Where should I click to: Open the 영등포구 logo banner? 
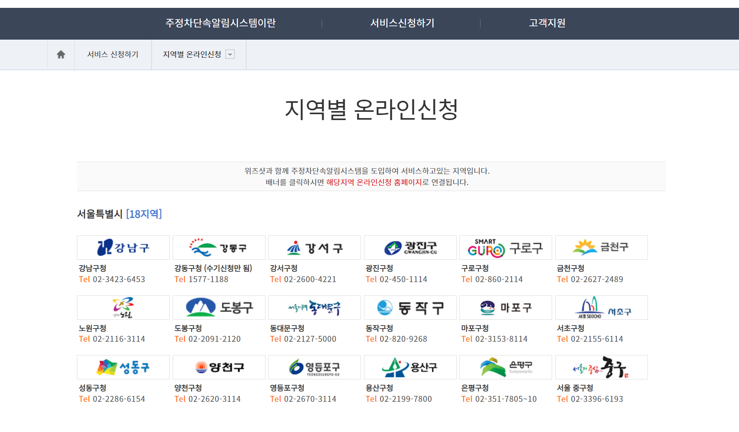315,367
